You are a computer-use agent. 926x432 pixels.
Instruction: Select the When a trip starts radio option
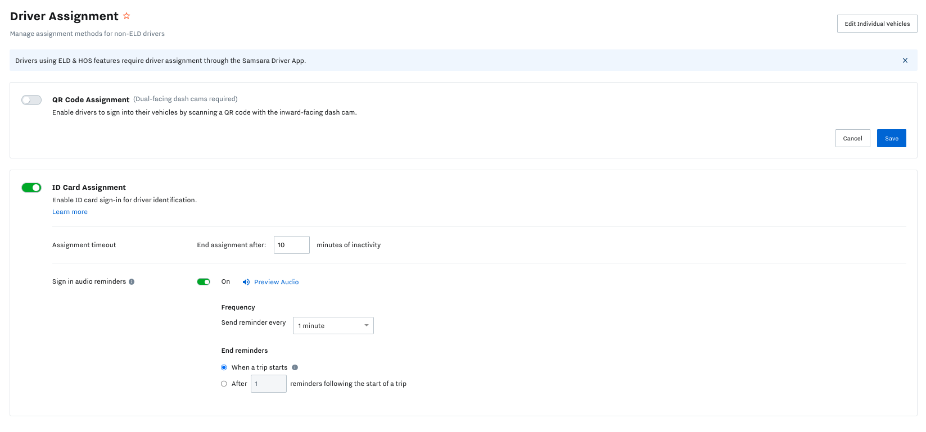coord(224,367)
